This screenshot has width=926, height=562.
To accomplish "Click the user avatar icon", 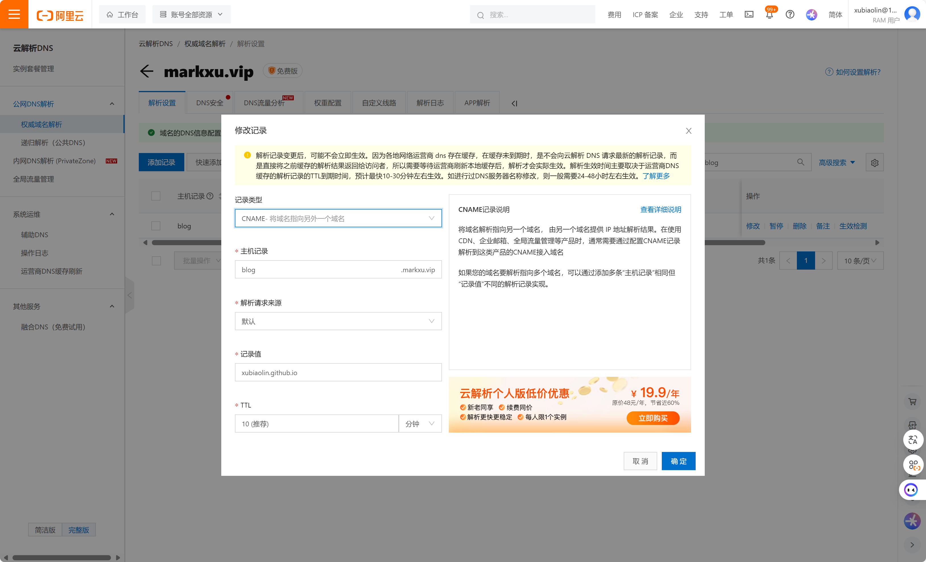I will 912,14.
